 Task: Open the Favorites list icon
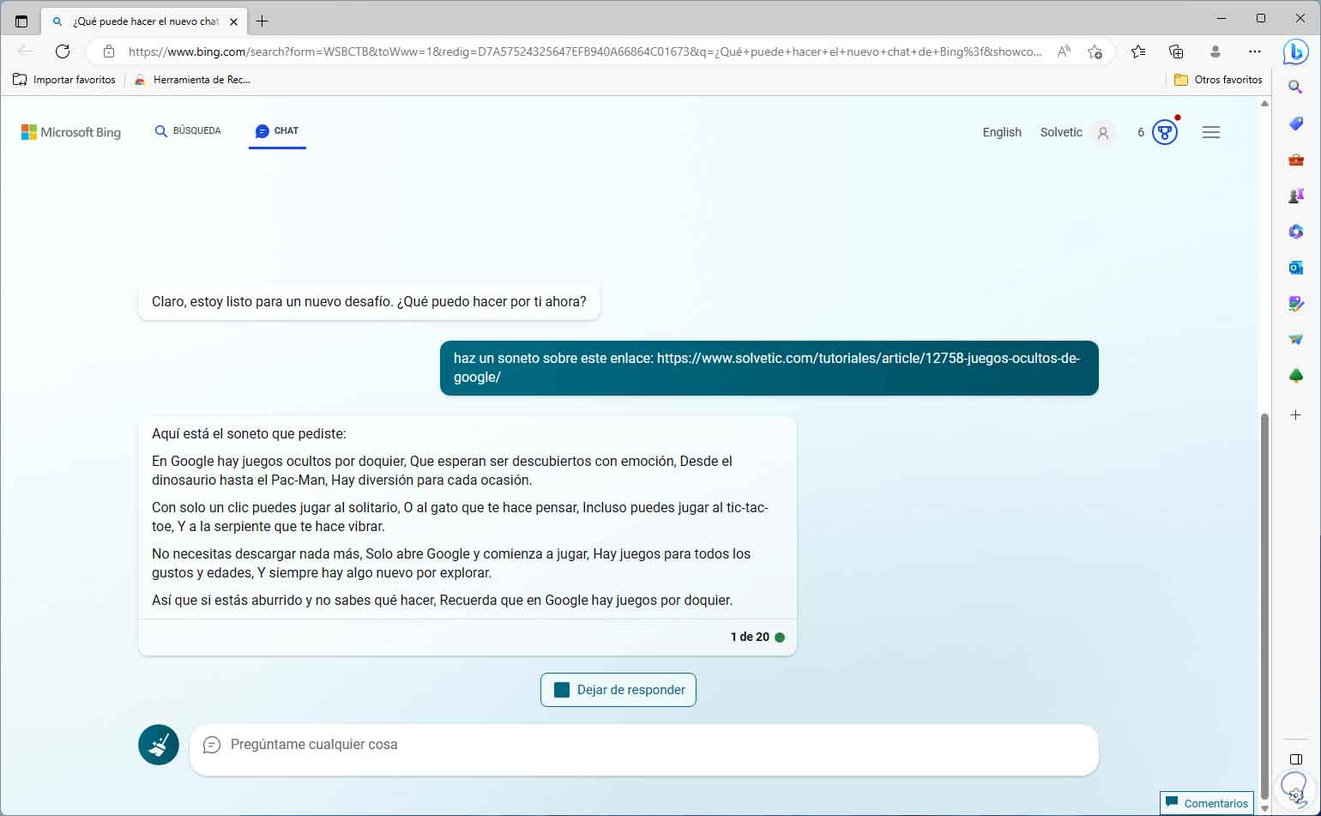(1138, 51)
